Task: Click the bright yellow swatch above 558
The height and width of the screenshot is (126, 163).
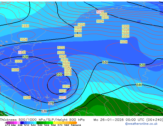Action: click(55, 123)
